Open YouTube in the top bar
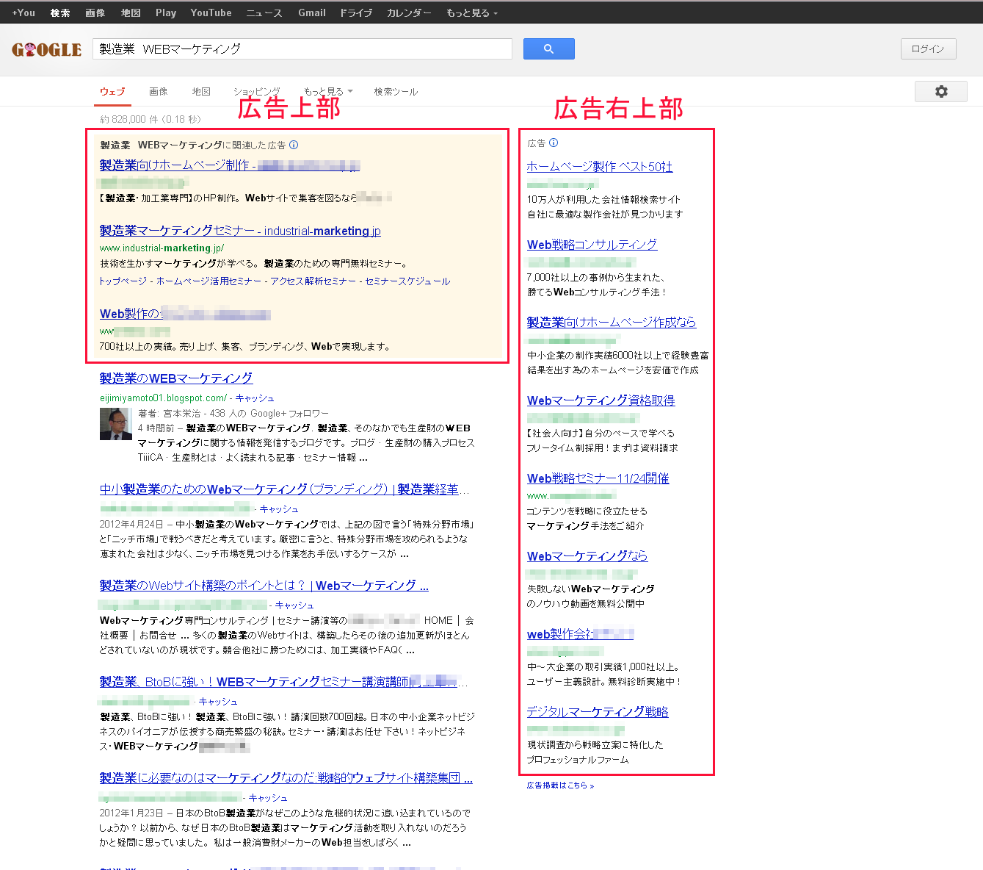Viewport: 983px width, 870px height. tap(211, 12)
